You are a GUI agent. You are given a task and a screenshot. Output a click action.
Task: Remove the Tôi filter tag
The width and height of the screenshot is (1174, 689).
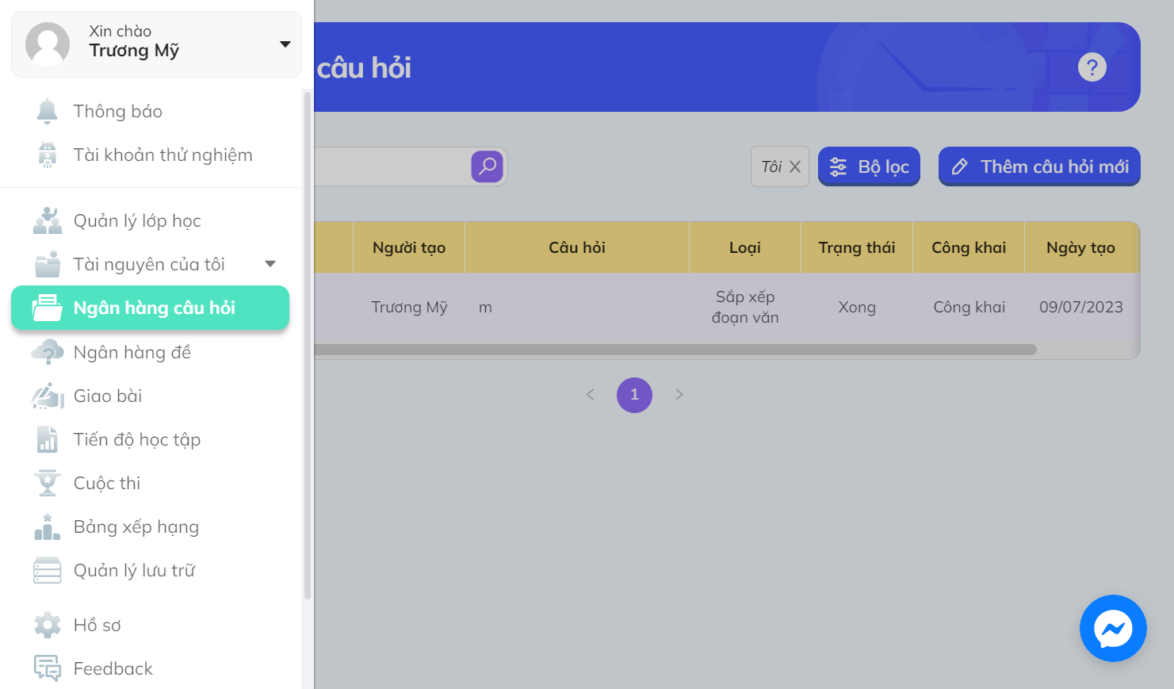(x=795, y=167)
